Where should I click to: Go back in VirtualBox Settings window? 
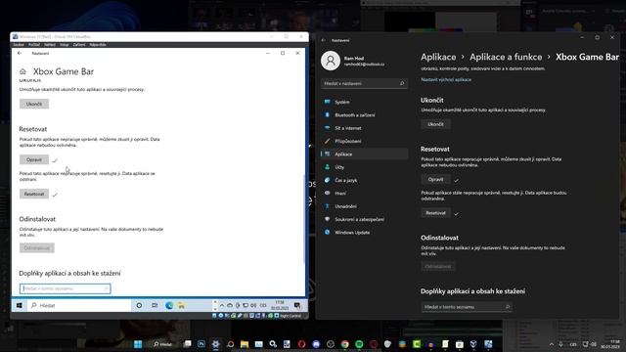coord(20,53)
